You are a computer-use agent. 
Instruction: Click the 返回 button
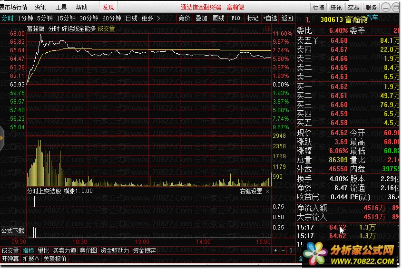pyautogui.click(x=287, y=18)
